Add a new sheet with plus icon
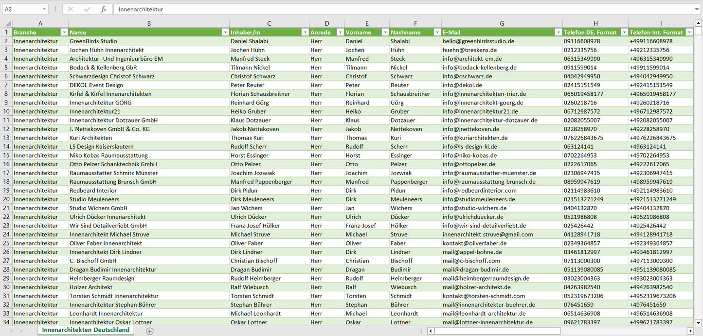The width and height of the screenshot is (703, 336). 150,331
